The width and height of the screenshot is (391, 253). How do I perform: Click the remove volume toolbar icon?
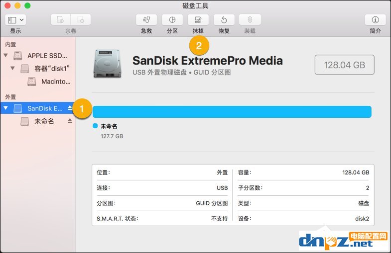point(81,20)
